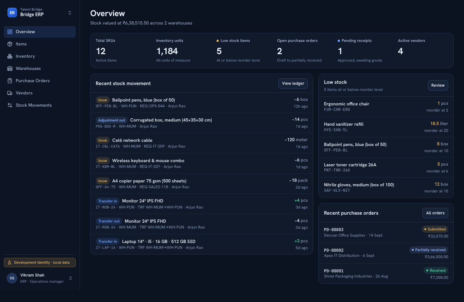Click the Partially received status badge
The height and width of the screenshot is (302, 464).
point(429,250)
